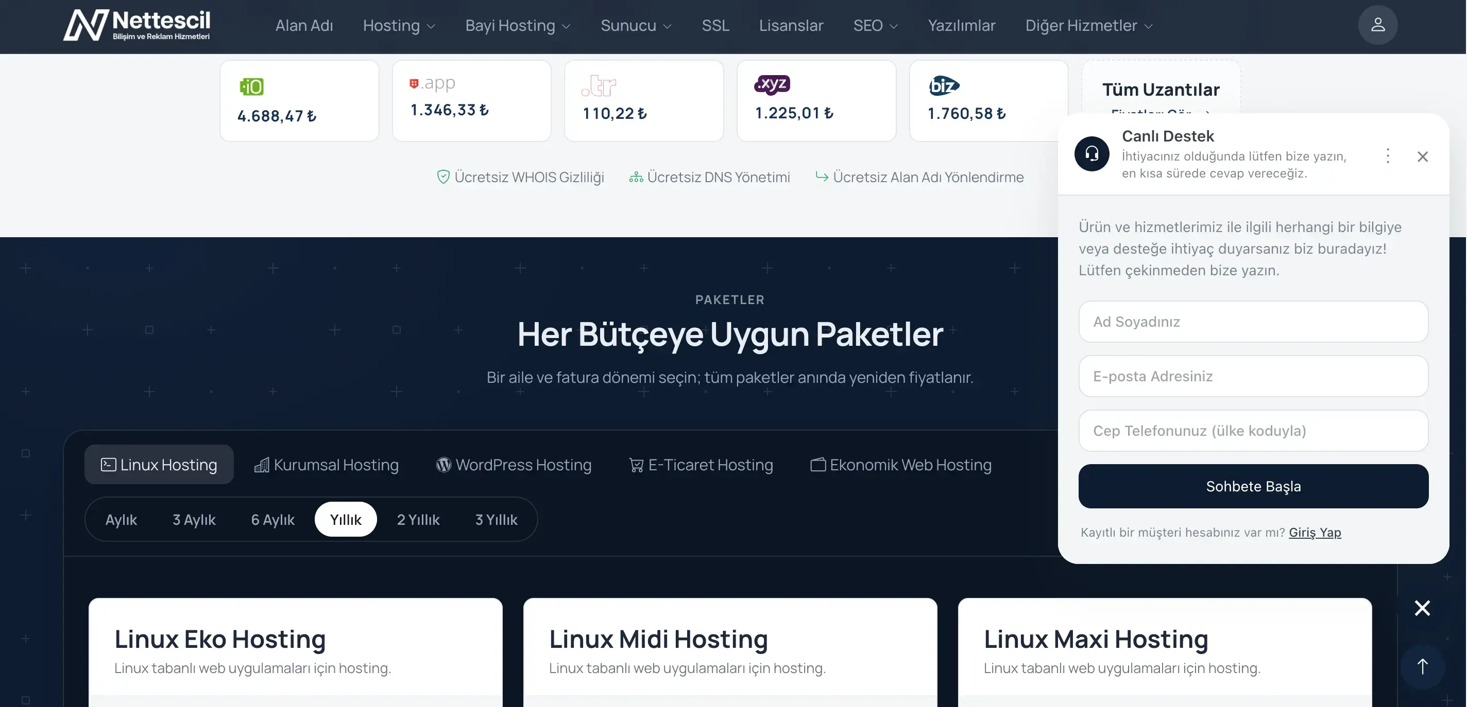Click the Sohbete Başla button
Screen dimensions: 1467x707
pos(1253,486)
